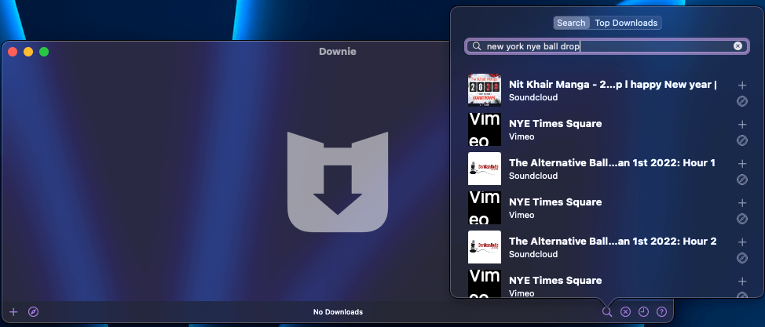Clear downloads with the circled x icon
This screenshot has width=765, height=327.
625,312
